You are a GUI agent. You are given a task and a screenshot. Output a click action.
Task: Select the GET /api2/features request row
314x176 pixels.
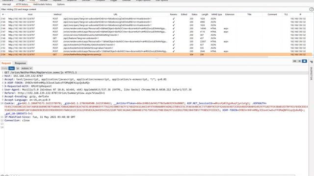156,38
